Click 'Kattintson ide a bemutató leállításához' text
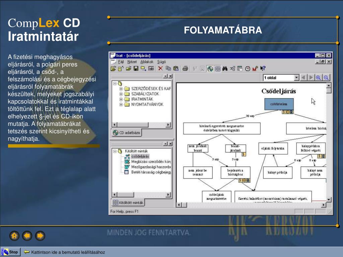 [68, 252]
